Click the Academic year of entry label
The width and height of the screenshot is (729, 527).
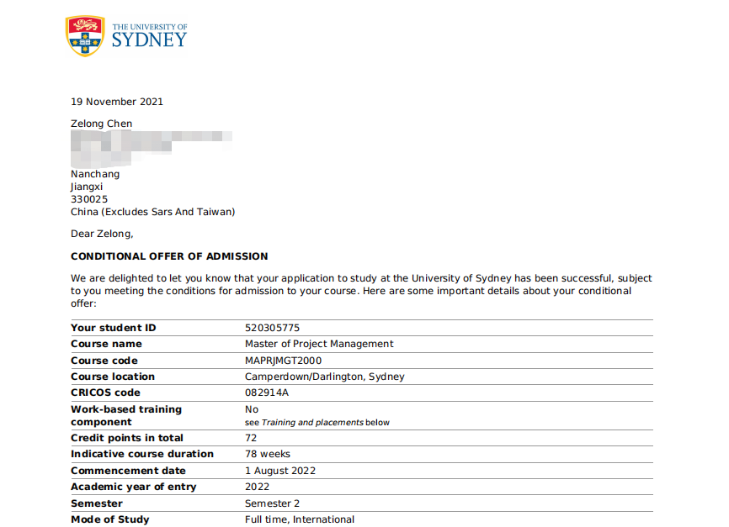click(133, 487)
